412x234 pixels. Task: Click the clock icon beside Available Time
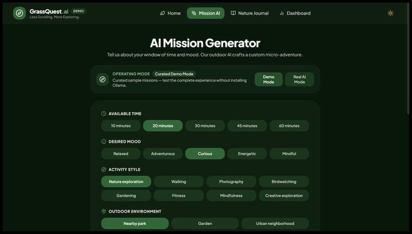coord(104,114)
